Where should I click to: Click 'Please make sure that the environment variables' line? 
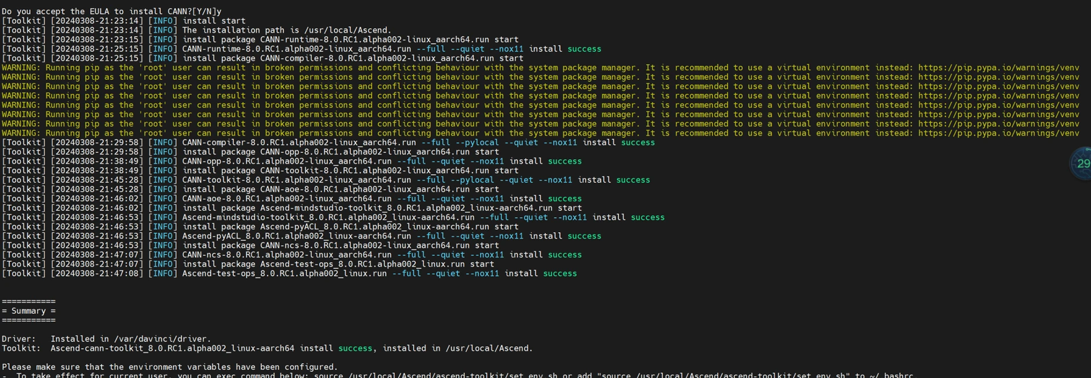[x=169, y=367]
